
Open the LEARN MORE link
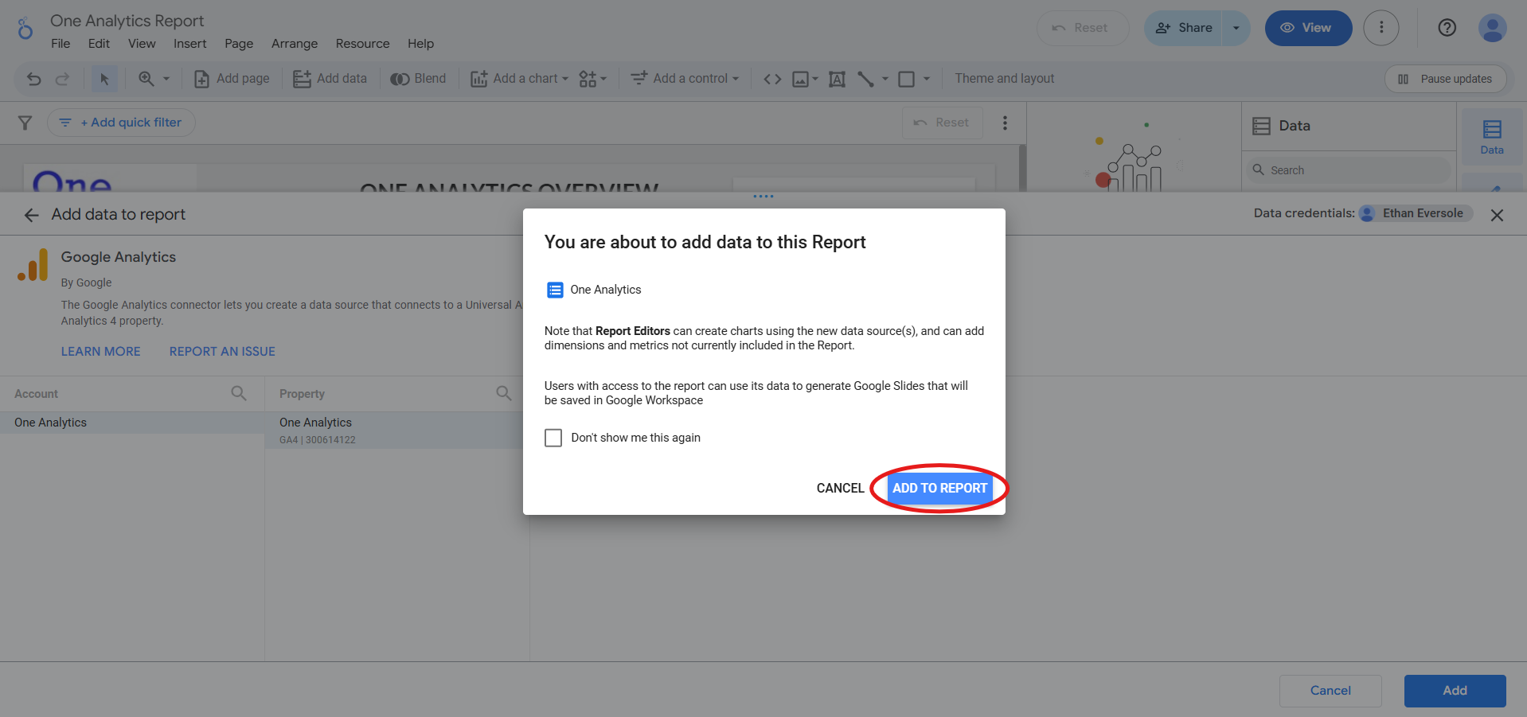(101, 352)
